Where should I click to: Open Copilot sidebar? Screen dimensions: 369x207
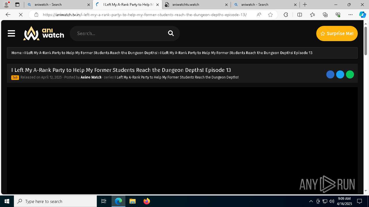tap(363, 15)
